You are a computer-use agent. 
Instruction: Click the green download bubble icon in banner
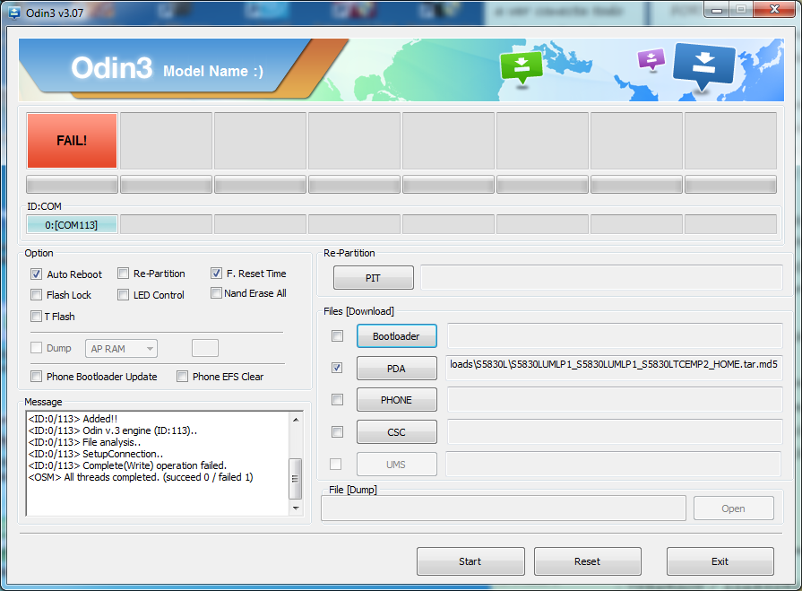click(x=522, y=65)
